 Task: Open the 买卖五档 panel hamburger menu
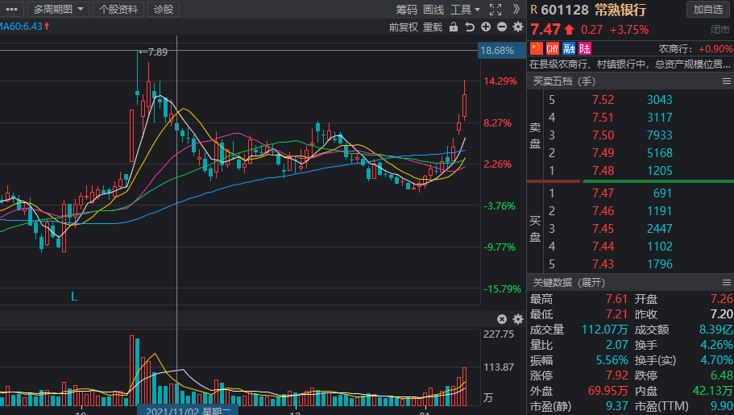[725, 81]
